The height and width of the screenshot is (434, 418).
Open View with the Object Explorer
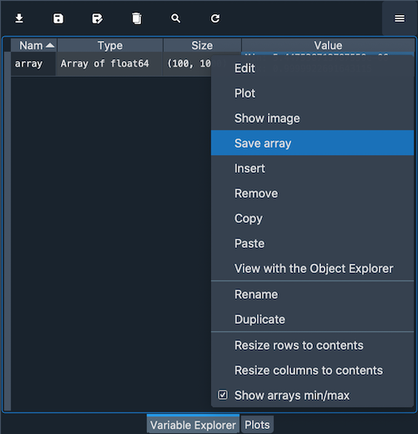[312, 269]
